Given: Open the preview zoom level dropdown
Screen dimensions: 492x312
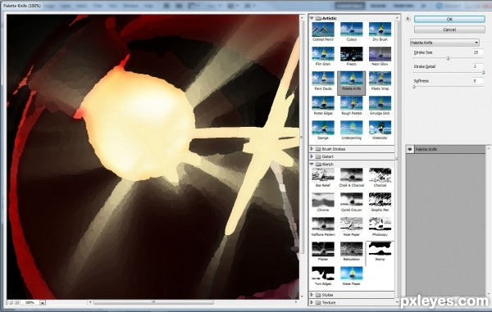Looking at the screenshot, I should coord(43,302).
